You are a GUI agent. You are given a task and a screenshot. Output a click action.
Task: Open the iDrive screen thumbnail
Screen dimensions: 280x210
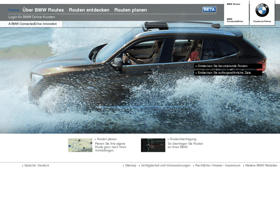[153, 145]
